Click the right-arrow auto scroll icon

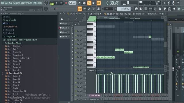pos(84,9)
